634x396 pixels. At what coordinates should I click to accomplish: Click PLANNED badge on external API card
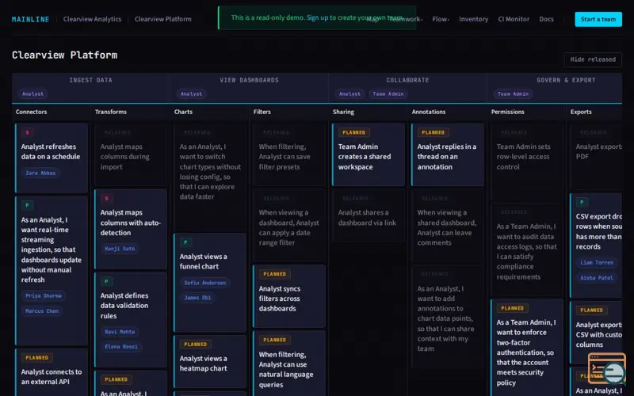(x=36, y=358)
